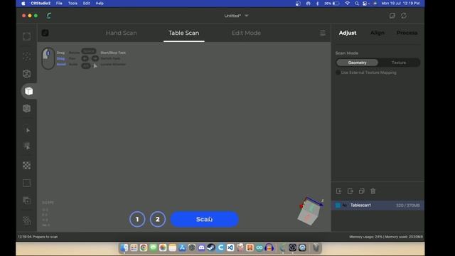Open the Align panel tab
The width and height of the screenshot is (455, 256).
(378, 33)
